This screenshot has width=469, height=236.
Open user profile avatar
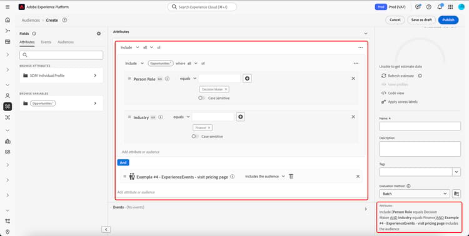pos(461,7)
